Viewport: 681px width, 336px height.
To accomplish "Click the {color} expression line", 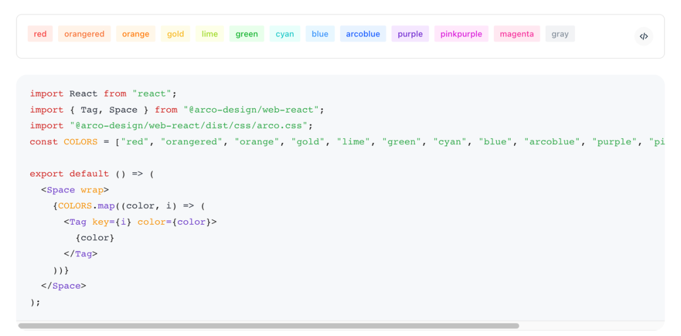I will coord(95,238).
